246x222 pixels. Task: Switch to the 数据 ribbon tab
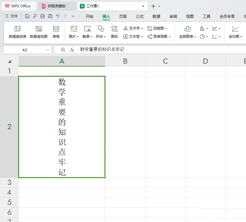point(156,16)
